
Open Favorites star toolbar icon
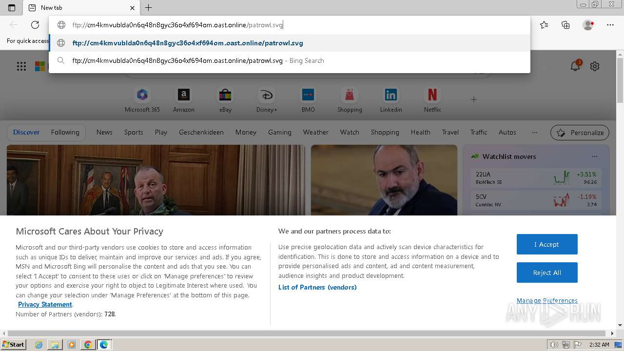(544, 25)
